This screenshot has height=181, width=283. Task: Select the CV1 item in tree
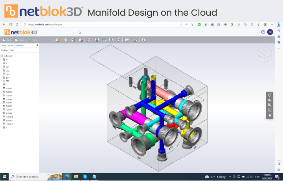pos(8,67)
